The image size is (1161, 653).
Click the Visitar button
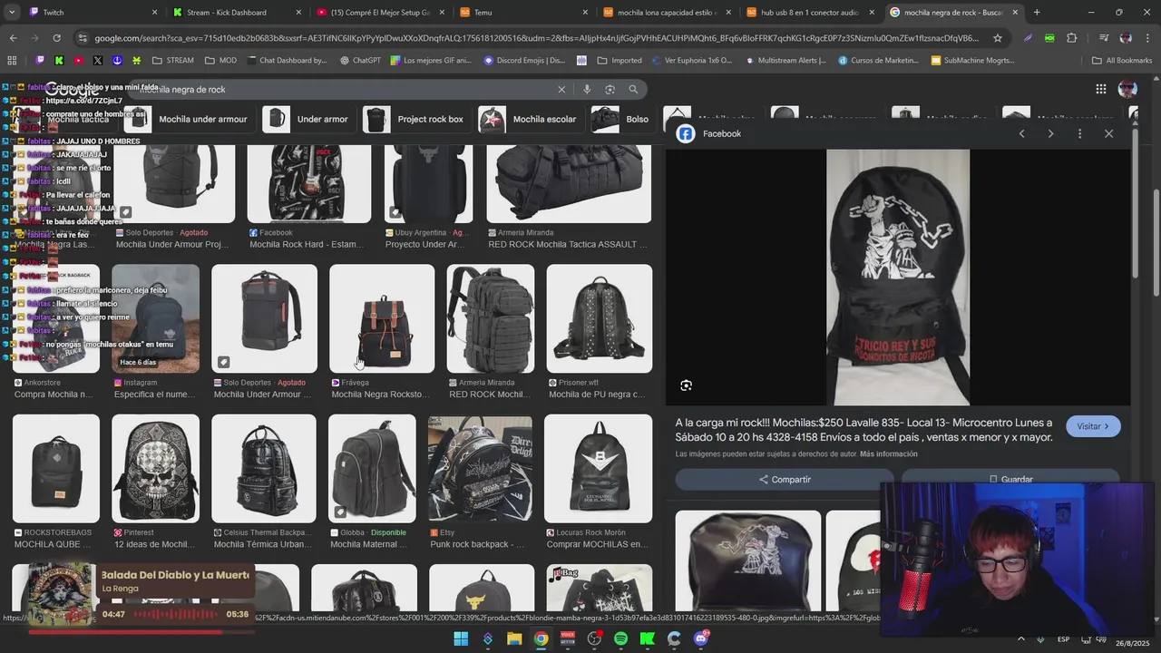click(x=1093, y=426)
